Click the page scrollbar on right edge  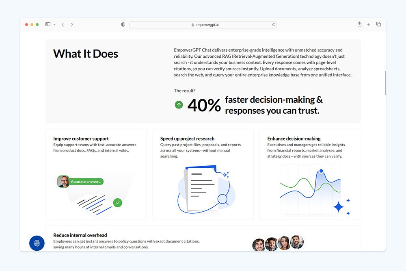385,83
